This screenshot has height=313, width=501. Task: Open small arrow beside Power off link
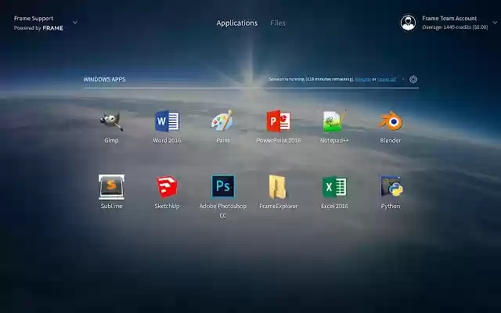(x=403, y=79)
